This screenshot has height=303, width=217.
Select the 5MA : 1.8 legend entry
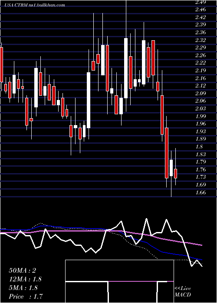(23, 288)
